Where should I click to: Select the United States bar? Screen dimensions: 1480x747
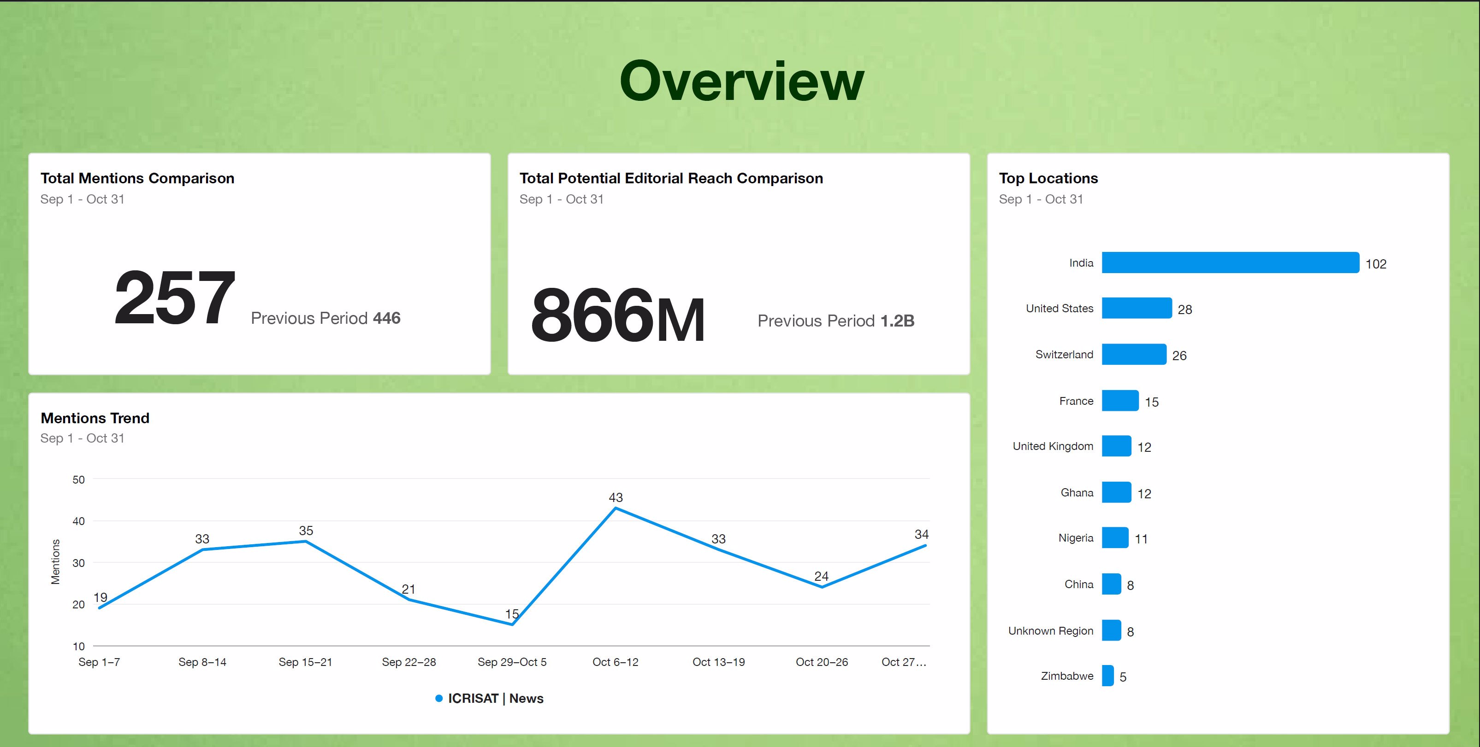(1137, 308)
